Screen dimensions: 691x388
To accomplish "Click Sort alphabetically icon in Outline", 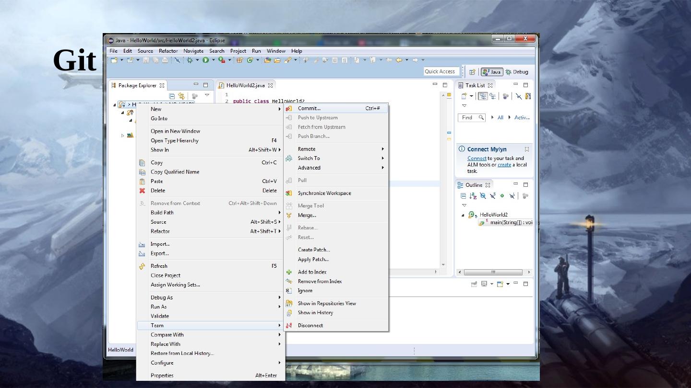I will pos(473,196).
